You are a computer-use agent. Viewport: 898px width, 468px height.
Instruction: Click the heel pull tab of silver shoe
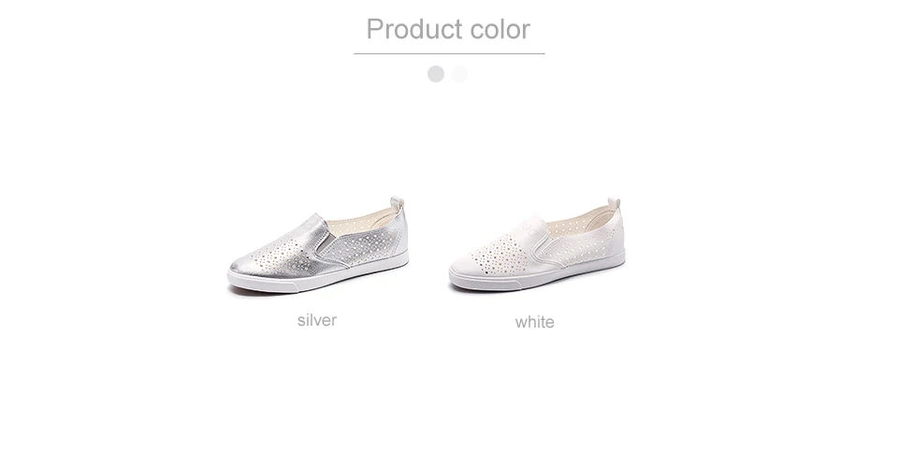[x=398, y=203]
